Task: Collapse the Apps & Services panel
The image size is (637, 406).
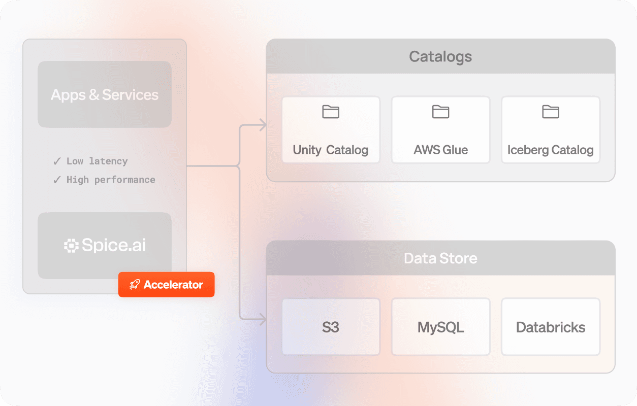Action: (104, 94)
